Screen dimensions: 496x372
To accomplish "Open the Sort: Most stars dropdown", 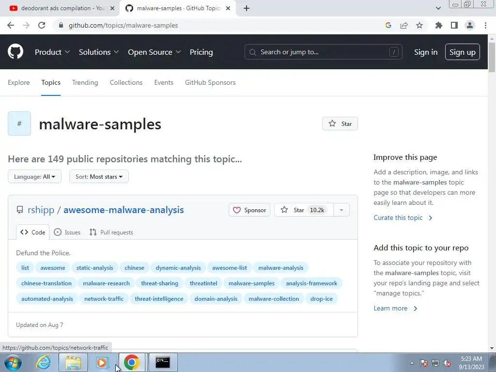I will point(99,176).
